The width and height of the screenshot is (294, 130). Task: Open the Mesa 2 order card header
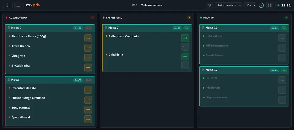pos(50,28)
